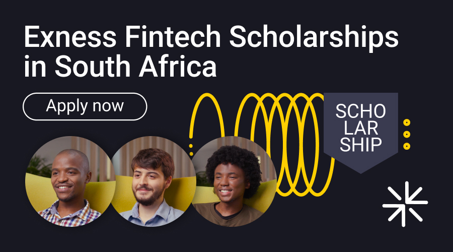Click the white starburst logo icon
Screen dimensions: 453x252
coord(405,204)
